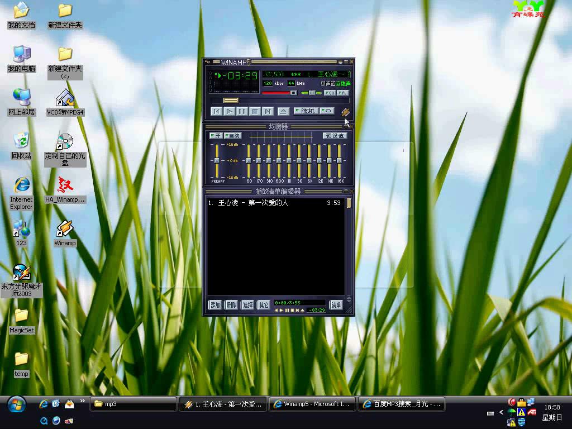Click the 16K equalizer band slider

(x=339, y=161)
